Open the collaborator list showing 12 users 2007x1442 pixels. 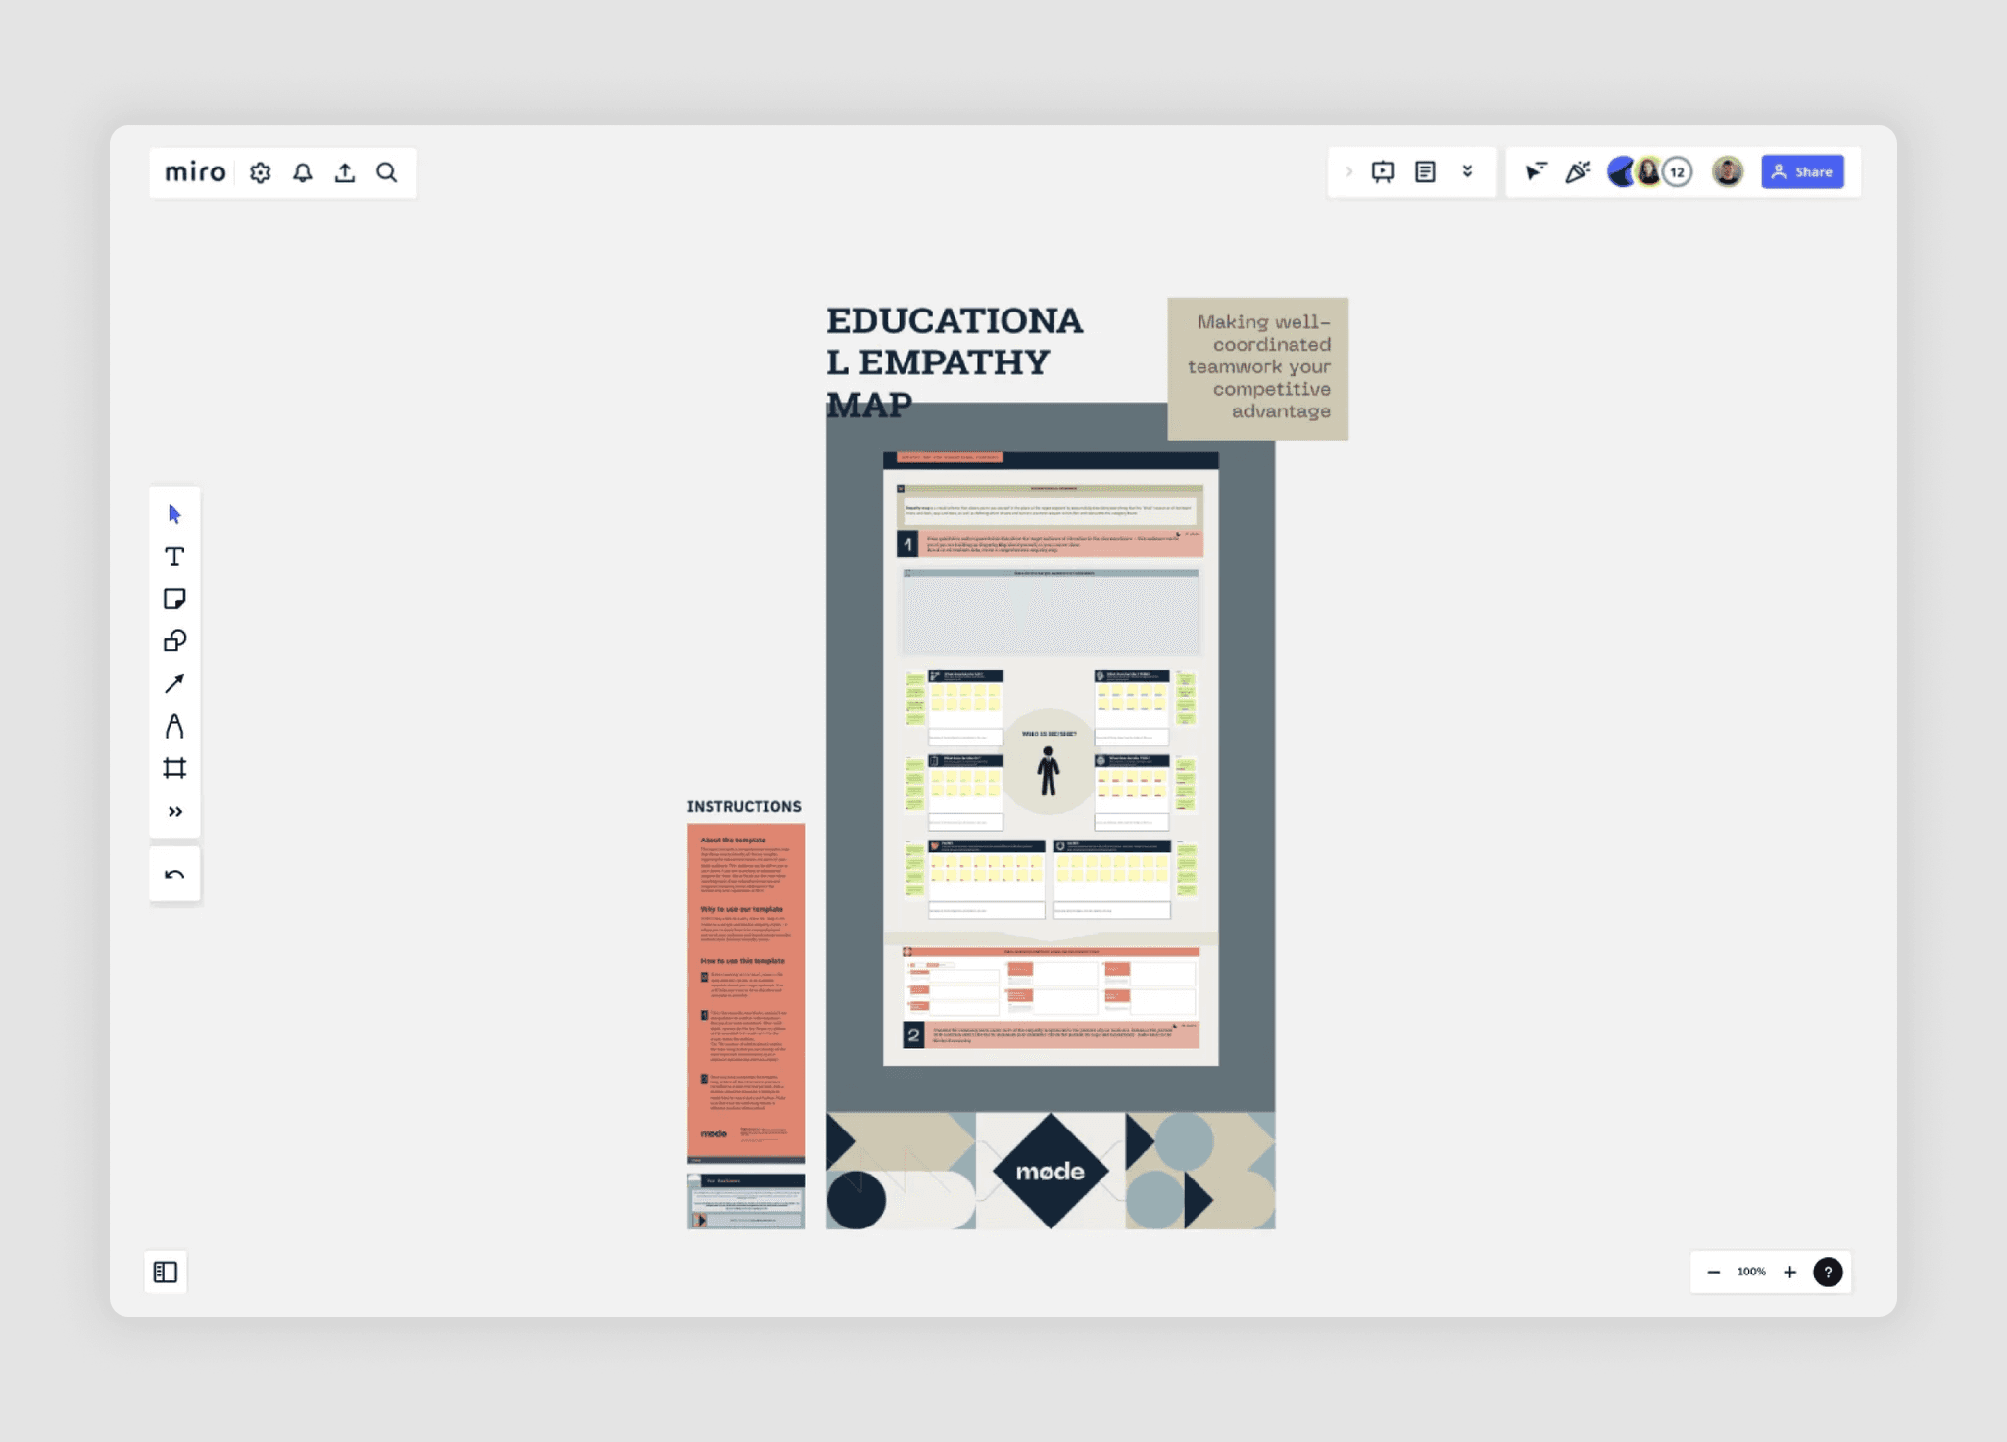point(1675,171)
